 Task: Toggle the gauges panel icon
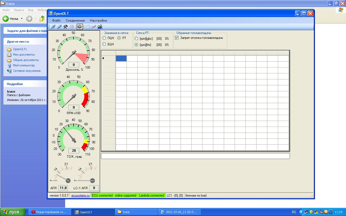click(x=80, y=27)
